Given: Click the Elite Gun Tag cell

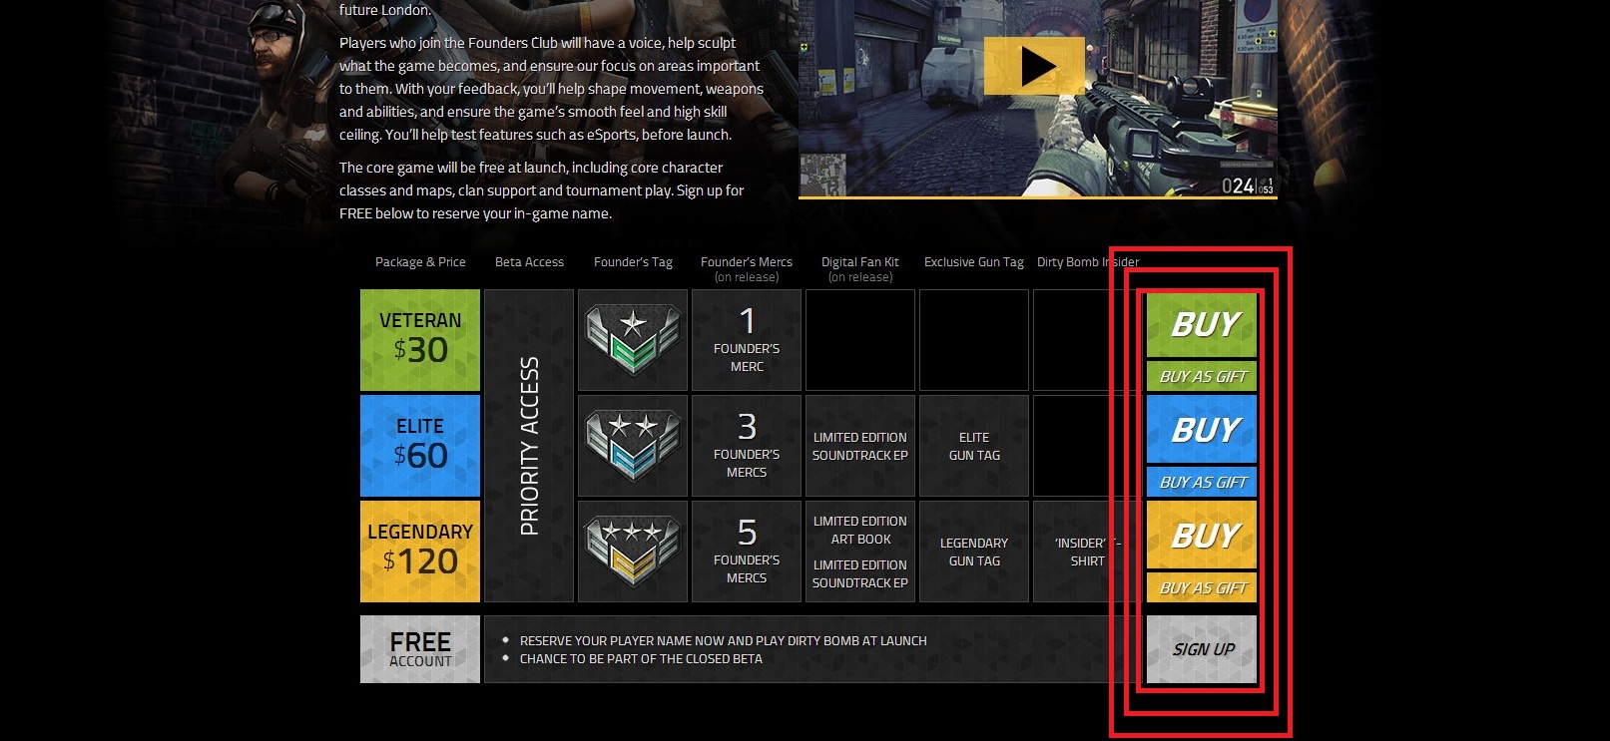Looking at the screenshot, I should pos(974,446).
